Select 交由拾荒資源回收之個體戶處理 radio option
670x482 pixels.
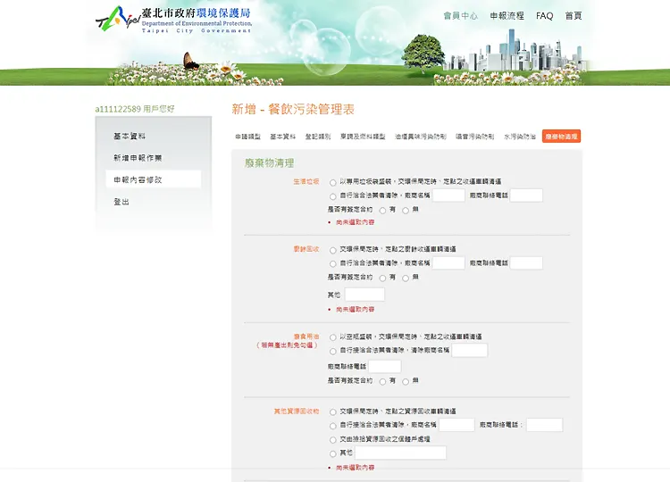pos(333,439)
